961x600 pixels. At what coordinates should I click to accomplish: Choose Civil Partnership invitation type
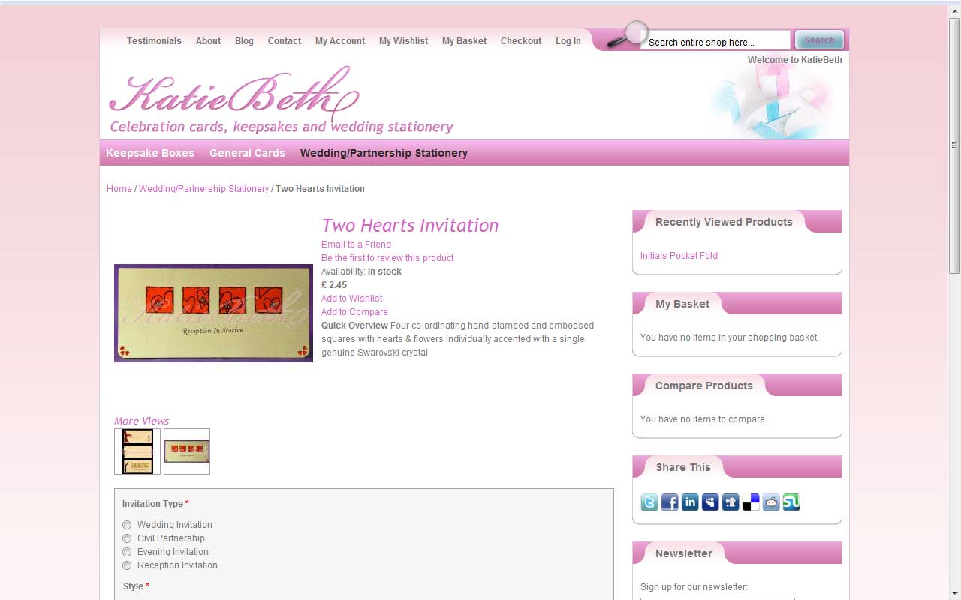[127, 538]
